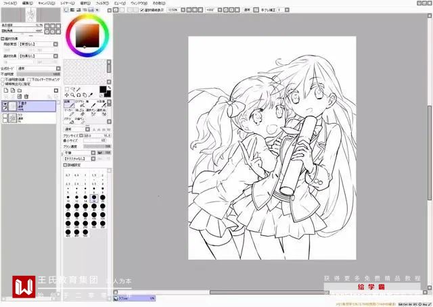The width and height of the screenshot is (433, 307).
Task: Choose the pencil (鉛筆) brush
Action: (69, 103)
